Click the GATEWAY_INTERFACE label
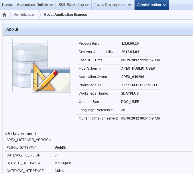This screenshot has width=193, height=174. 25,171
